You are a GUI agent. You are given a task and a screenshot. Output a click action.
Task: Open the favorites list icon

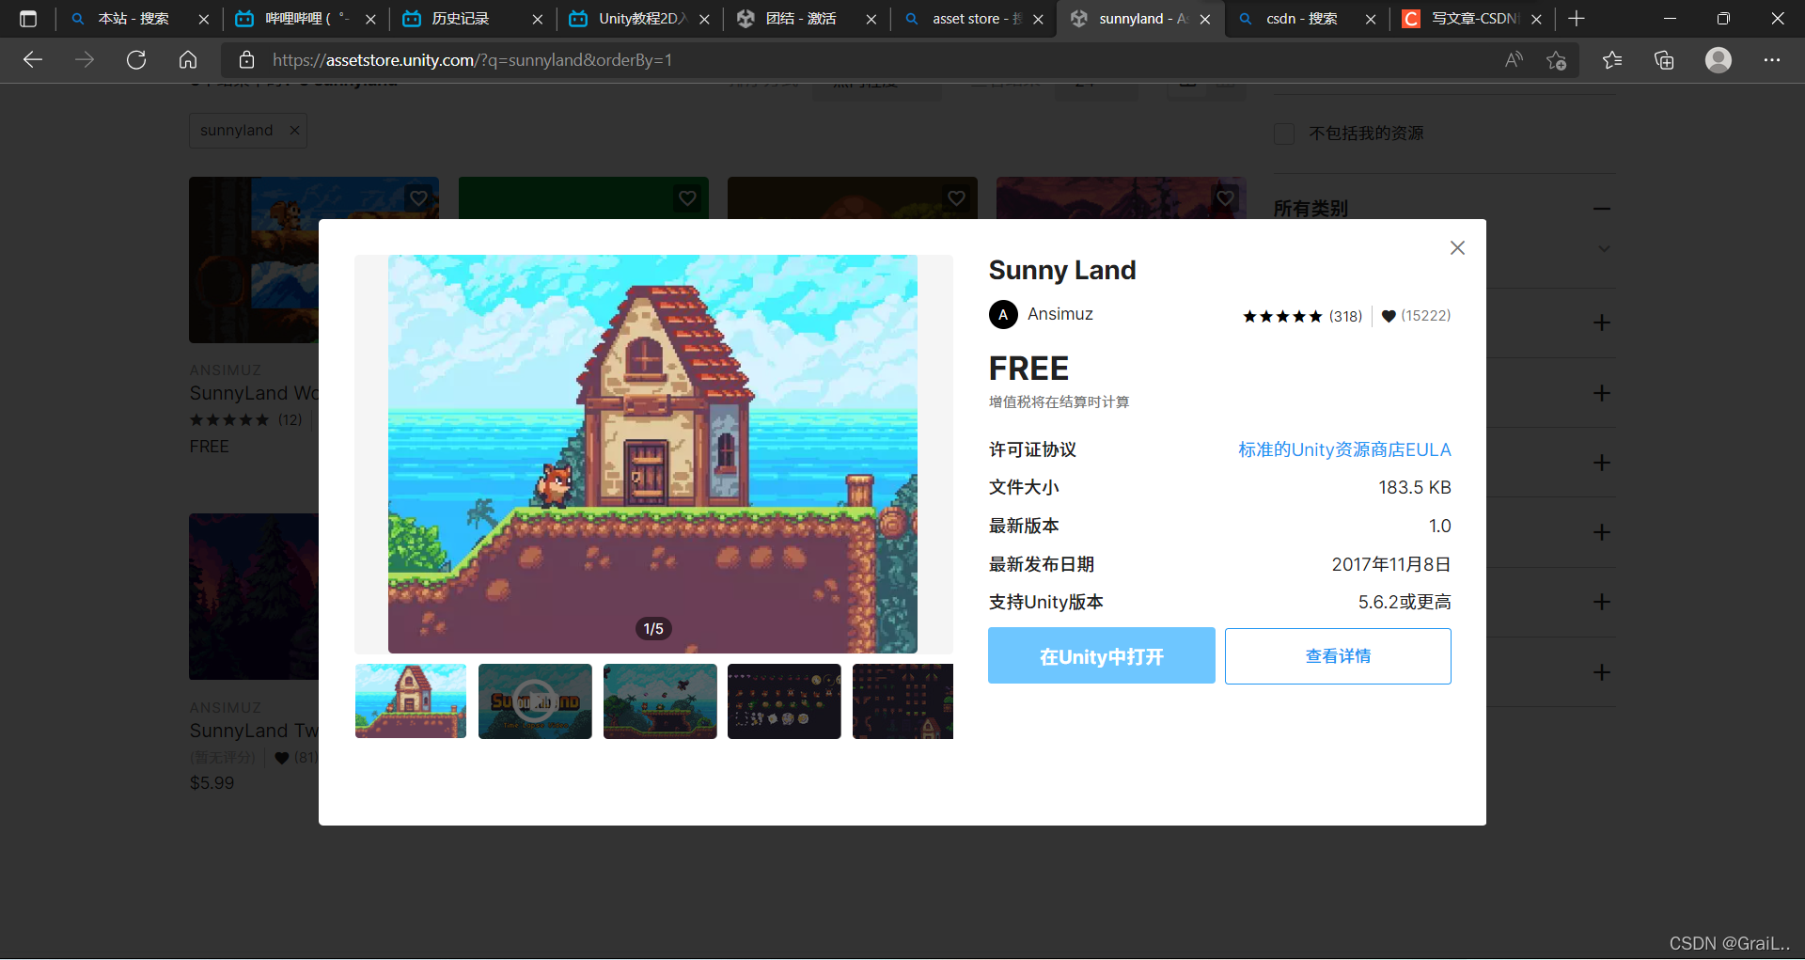pyautogui.click(x=1612, y=60)
